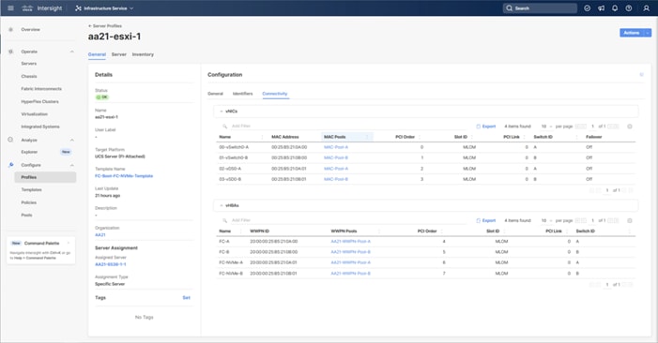Image resolution: width=658 pixels, height=343 pixels.
Task: Collapse the Operate sidebar section
Action: [x=72, y=52]
